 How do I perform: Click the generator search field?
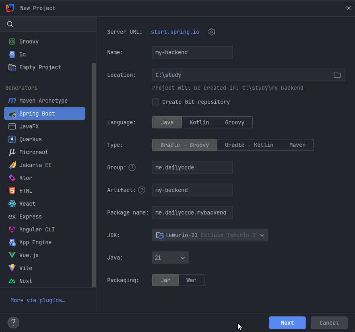point(48,24)
